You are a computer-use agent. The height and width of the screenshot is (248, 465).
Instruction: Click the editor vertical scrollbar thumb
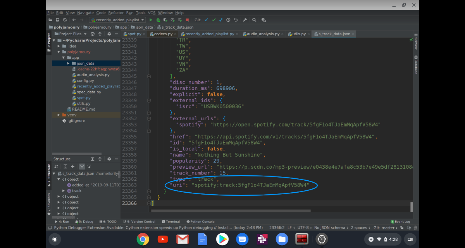(412, 207)
